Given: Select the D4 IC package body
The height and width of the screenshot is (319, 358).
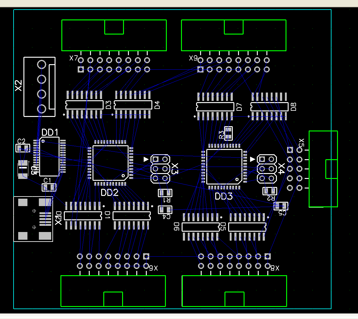Looking at the screenshot, I should click(x=133, y=105).
